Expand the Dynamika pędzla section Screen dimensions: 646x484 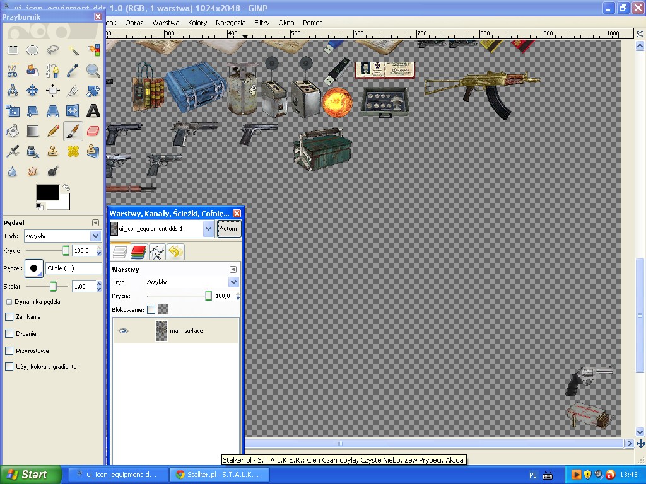point(9,302)
